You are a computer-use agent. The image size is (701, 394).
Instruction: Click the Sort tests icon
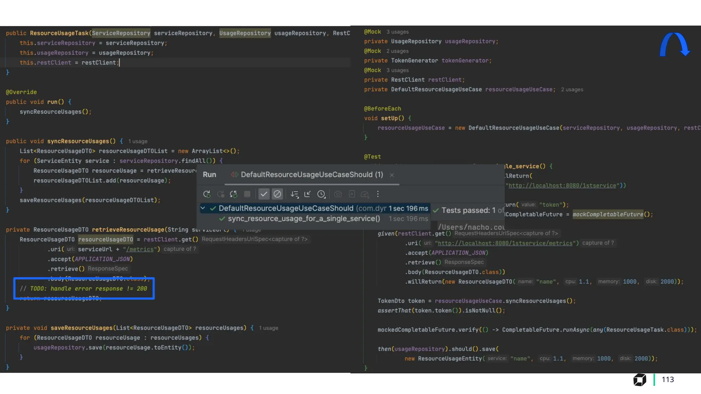294,194
